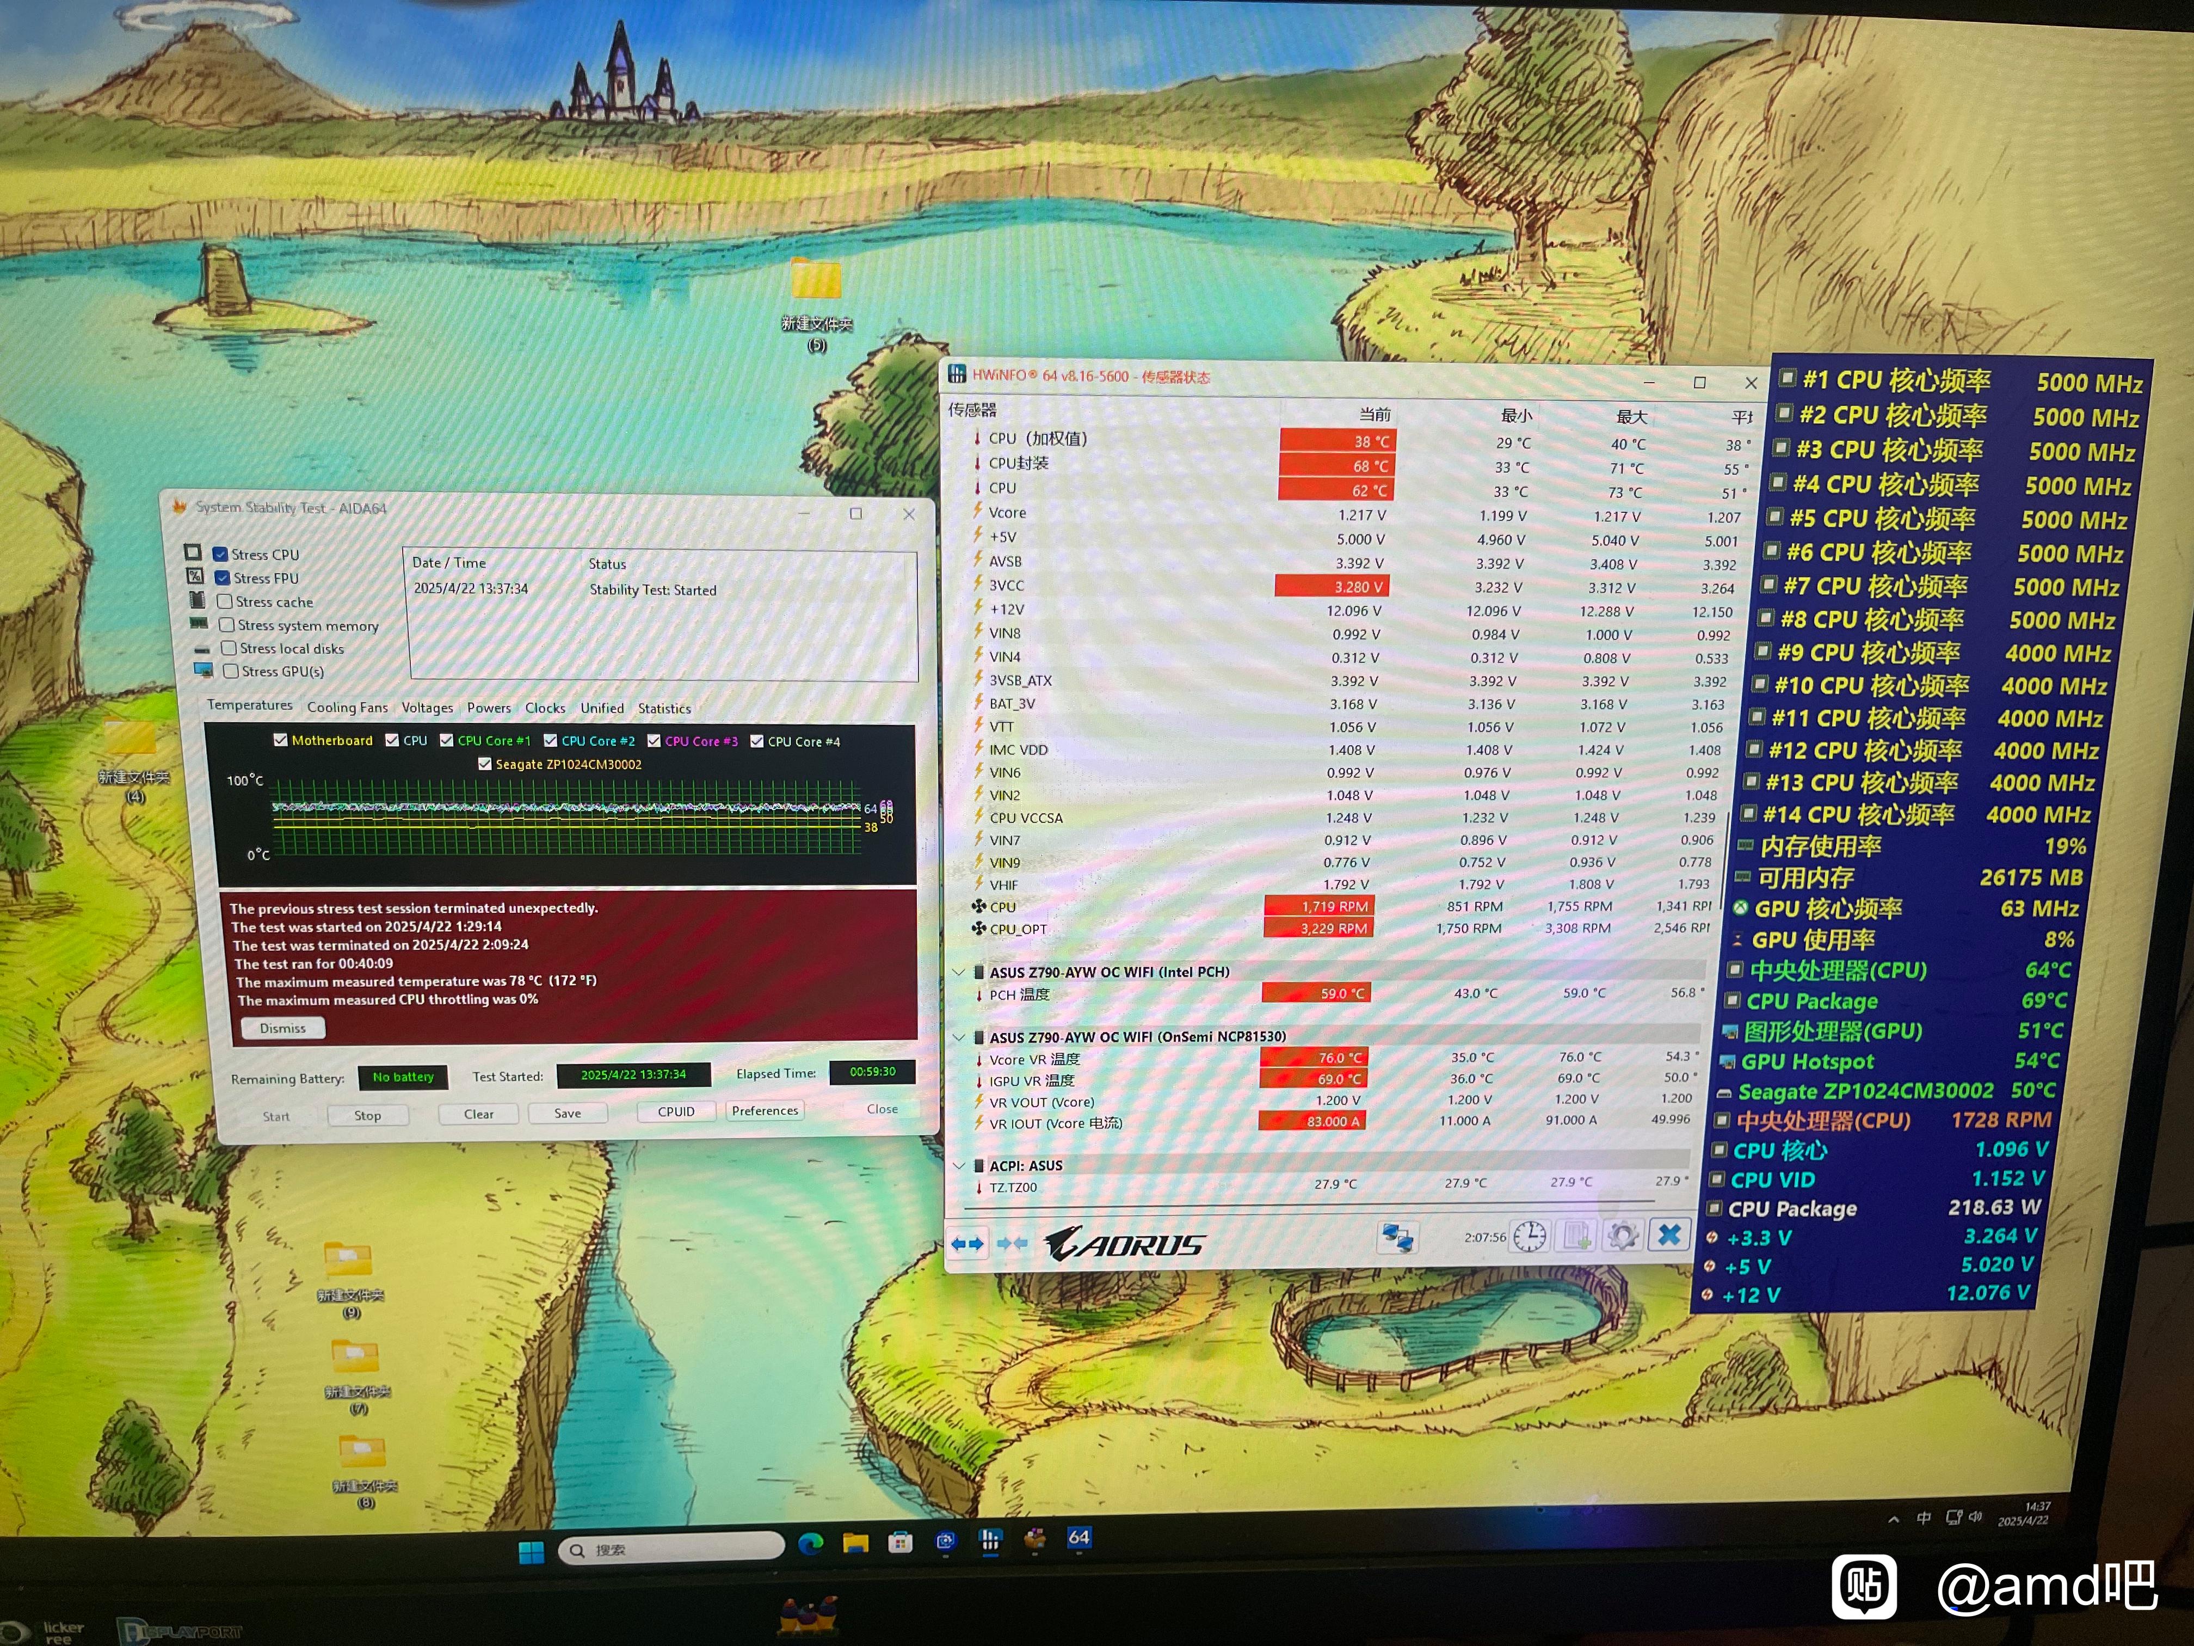The height and width of the screenshot is (1646, 2194).
Task: Open box-shaped app icon on taskbar
Action: [1034, 1539]
